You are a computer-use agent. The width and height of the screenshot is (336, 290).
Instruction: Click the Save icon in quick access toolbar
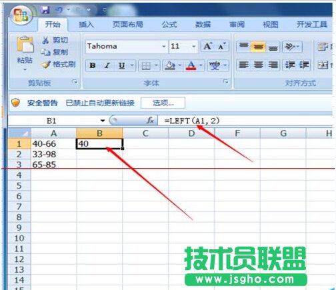(45, 10)
